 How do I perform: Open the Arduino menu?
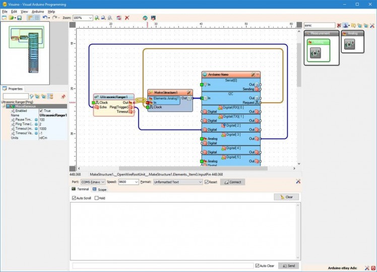[38, 11]
